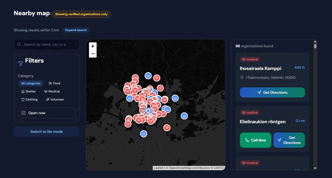Click the blue current-location dot on map
Viewport: 332px width, 178px height.
pos(148,111)
